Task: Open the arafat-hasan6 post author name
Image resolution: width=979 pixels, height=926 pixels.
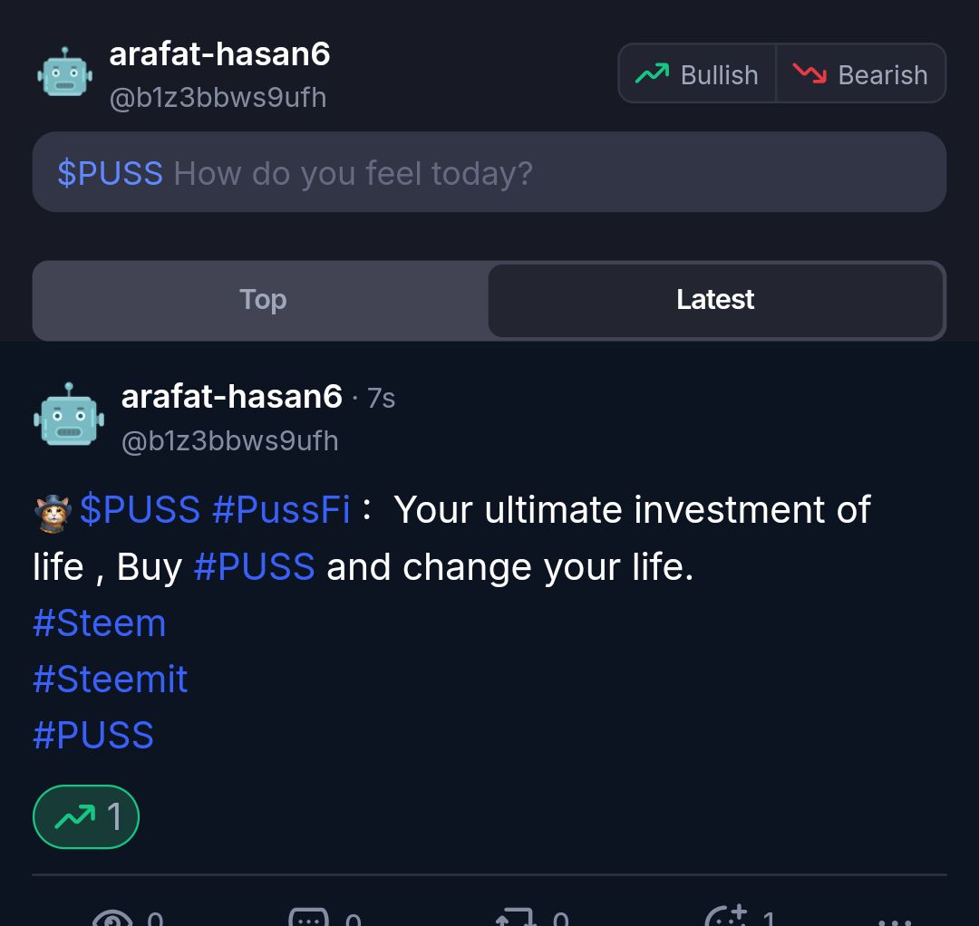Action: coord(232,396)
